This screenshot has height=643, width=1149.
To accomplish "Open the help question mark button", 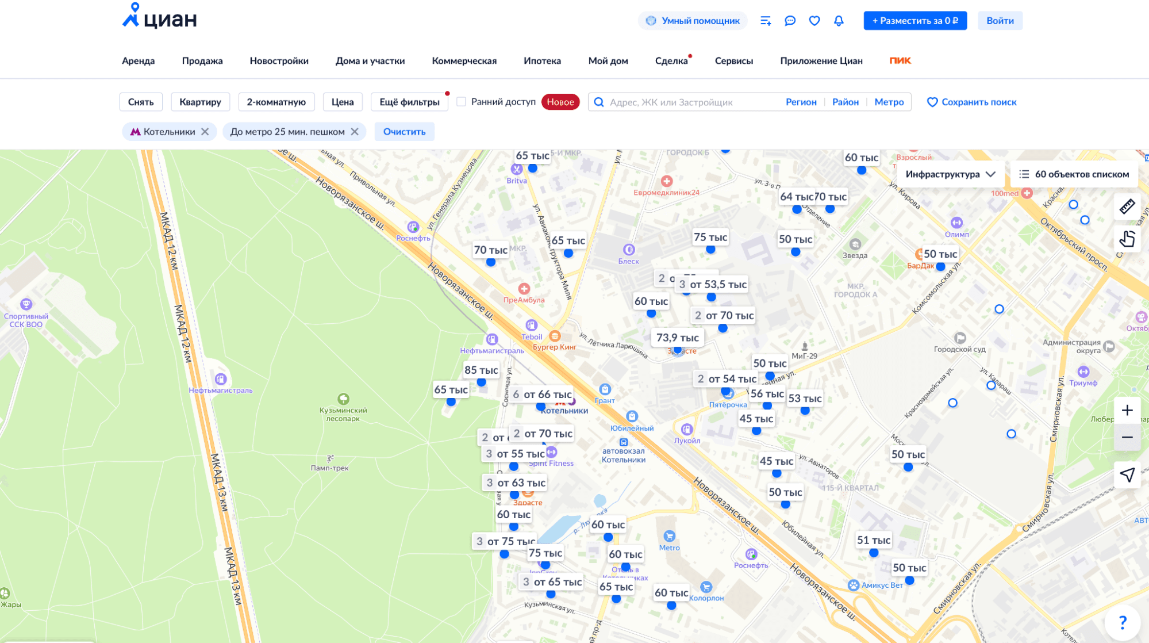I will [1122, 622].
